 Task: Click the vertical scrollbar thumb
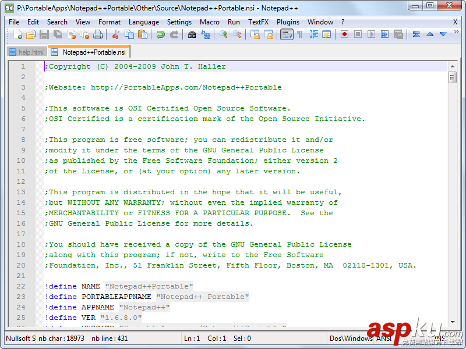click(453, 78)
